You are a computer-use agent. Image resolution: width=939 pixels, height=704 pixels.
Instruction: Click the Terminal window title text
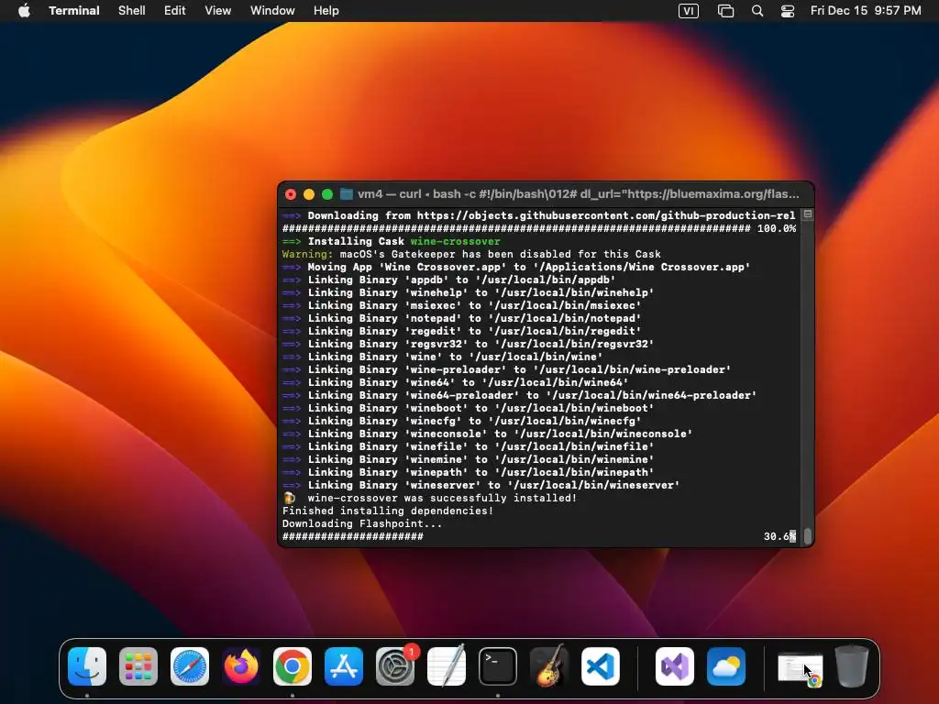[578, 194]
